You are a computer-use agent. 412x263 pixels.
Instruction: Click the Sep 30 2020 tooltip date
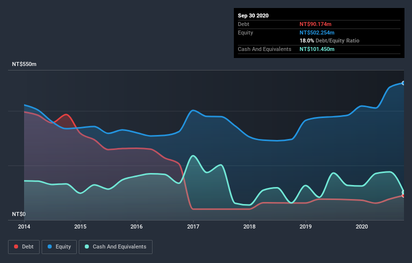tap(253, 15)
